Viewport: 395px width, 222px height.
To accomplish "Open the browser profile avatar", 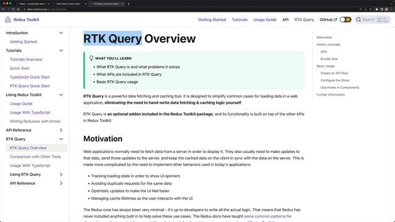I will (x=386, y=9).
